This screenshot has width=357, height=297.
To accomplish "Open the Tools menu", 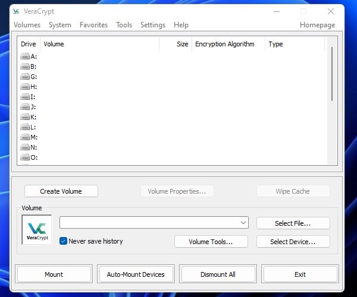I will [124, 25].
